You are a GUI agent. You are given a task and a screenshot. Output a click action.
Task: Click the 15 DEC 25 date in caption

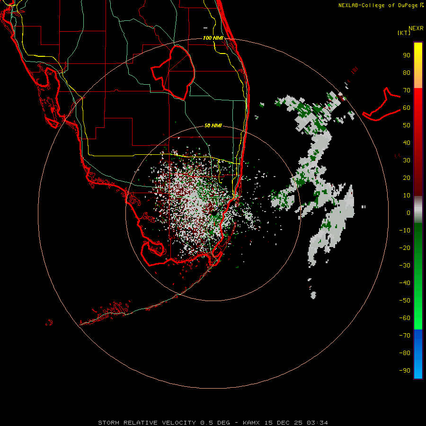(284, 423)
